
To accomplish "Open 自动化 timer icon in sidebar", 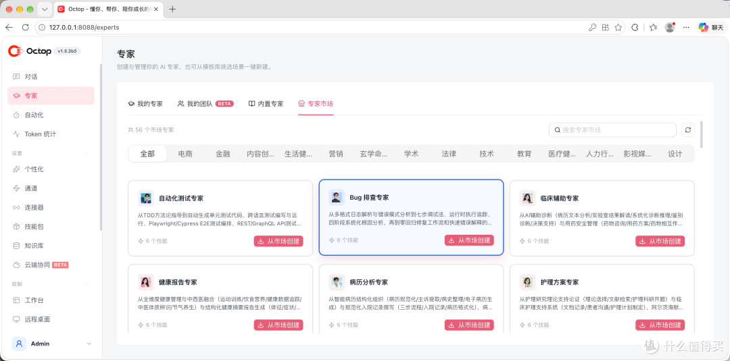I will point(16,115).
